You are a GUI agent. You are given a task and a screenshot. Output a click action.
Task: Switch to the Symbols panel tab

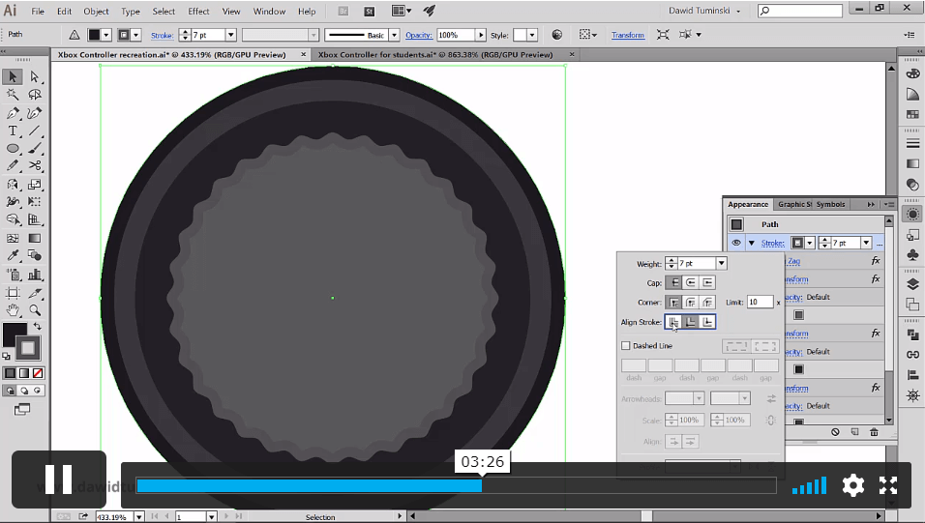[x=830, y=204]
